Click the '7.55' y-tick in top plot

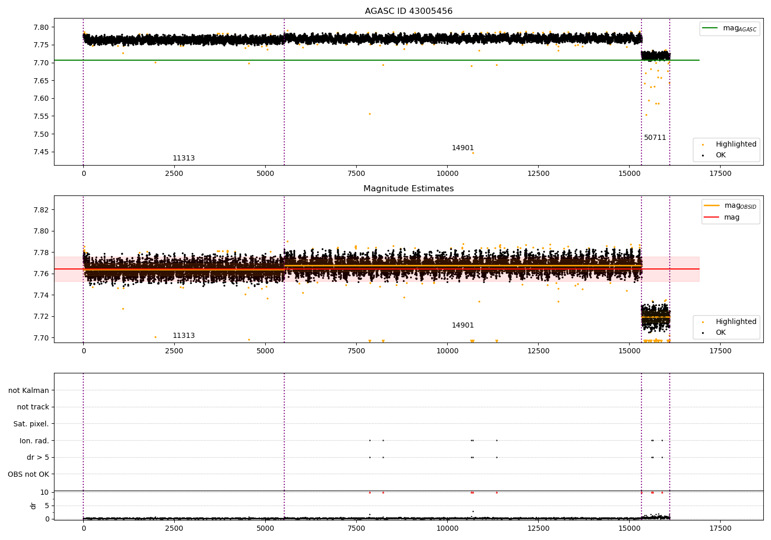[41, 116]
